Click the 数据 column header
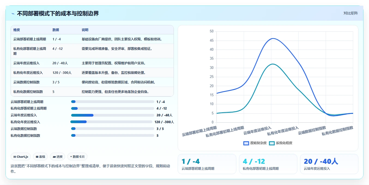Screen dimensions: 369x185 point(56,30)
